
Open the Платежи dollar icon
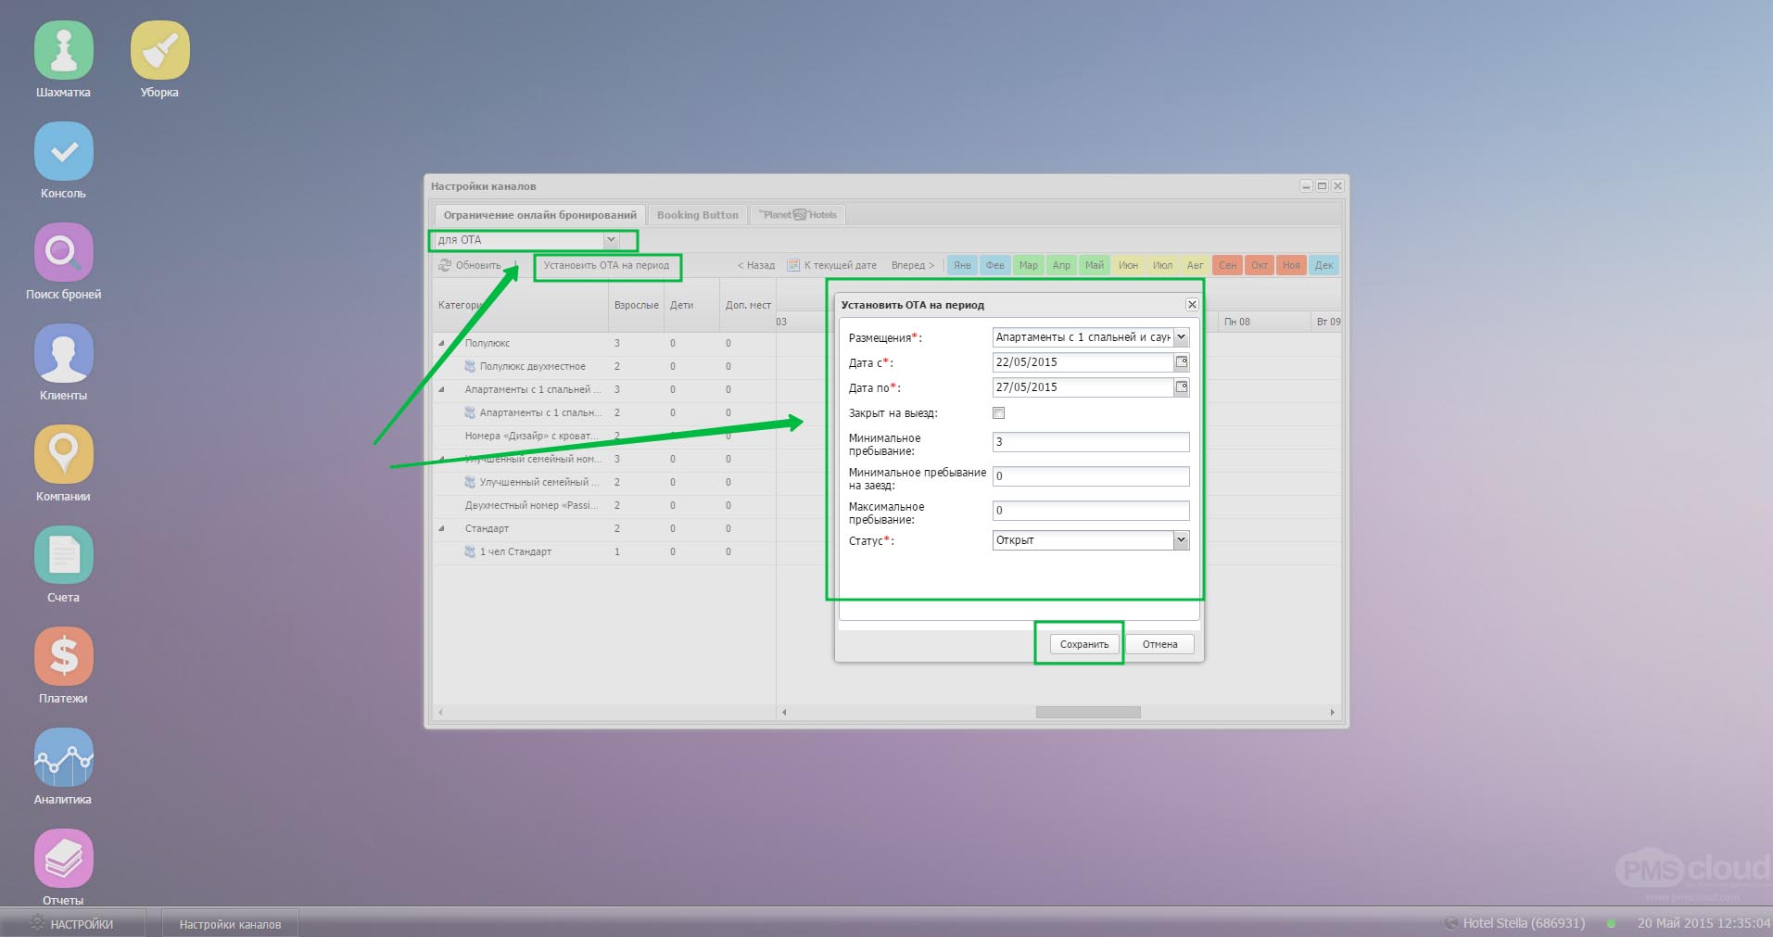point(63,656)
